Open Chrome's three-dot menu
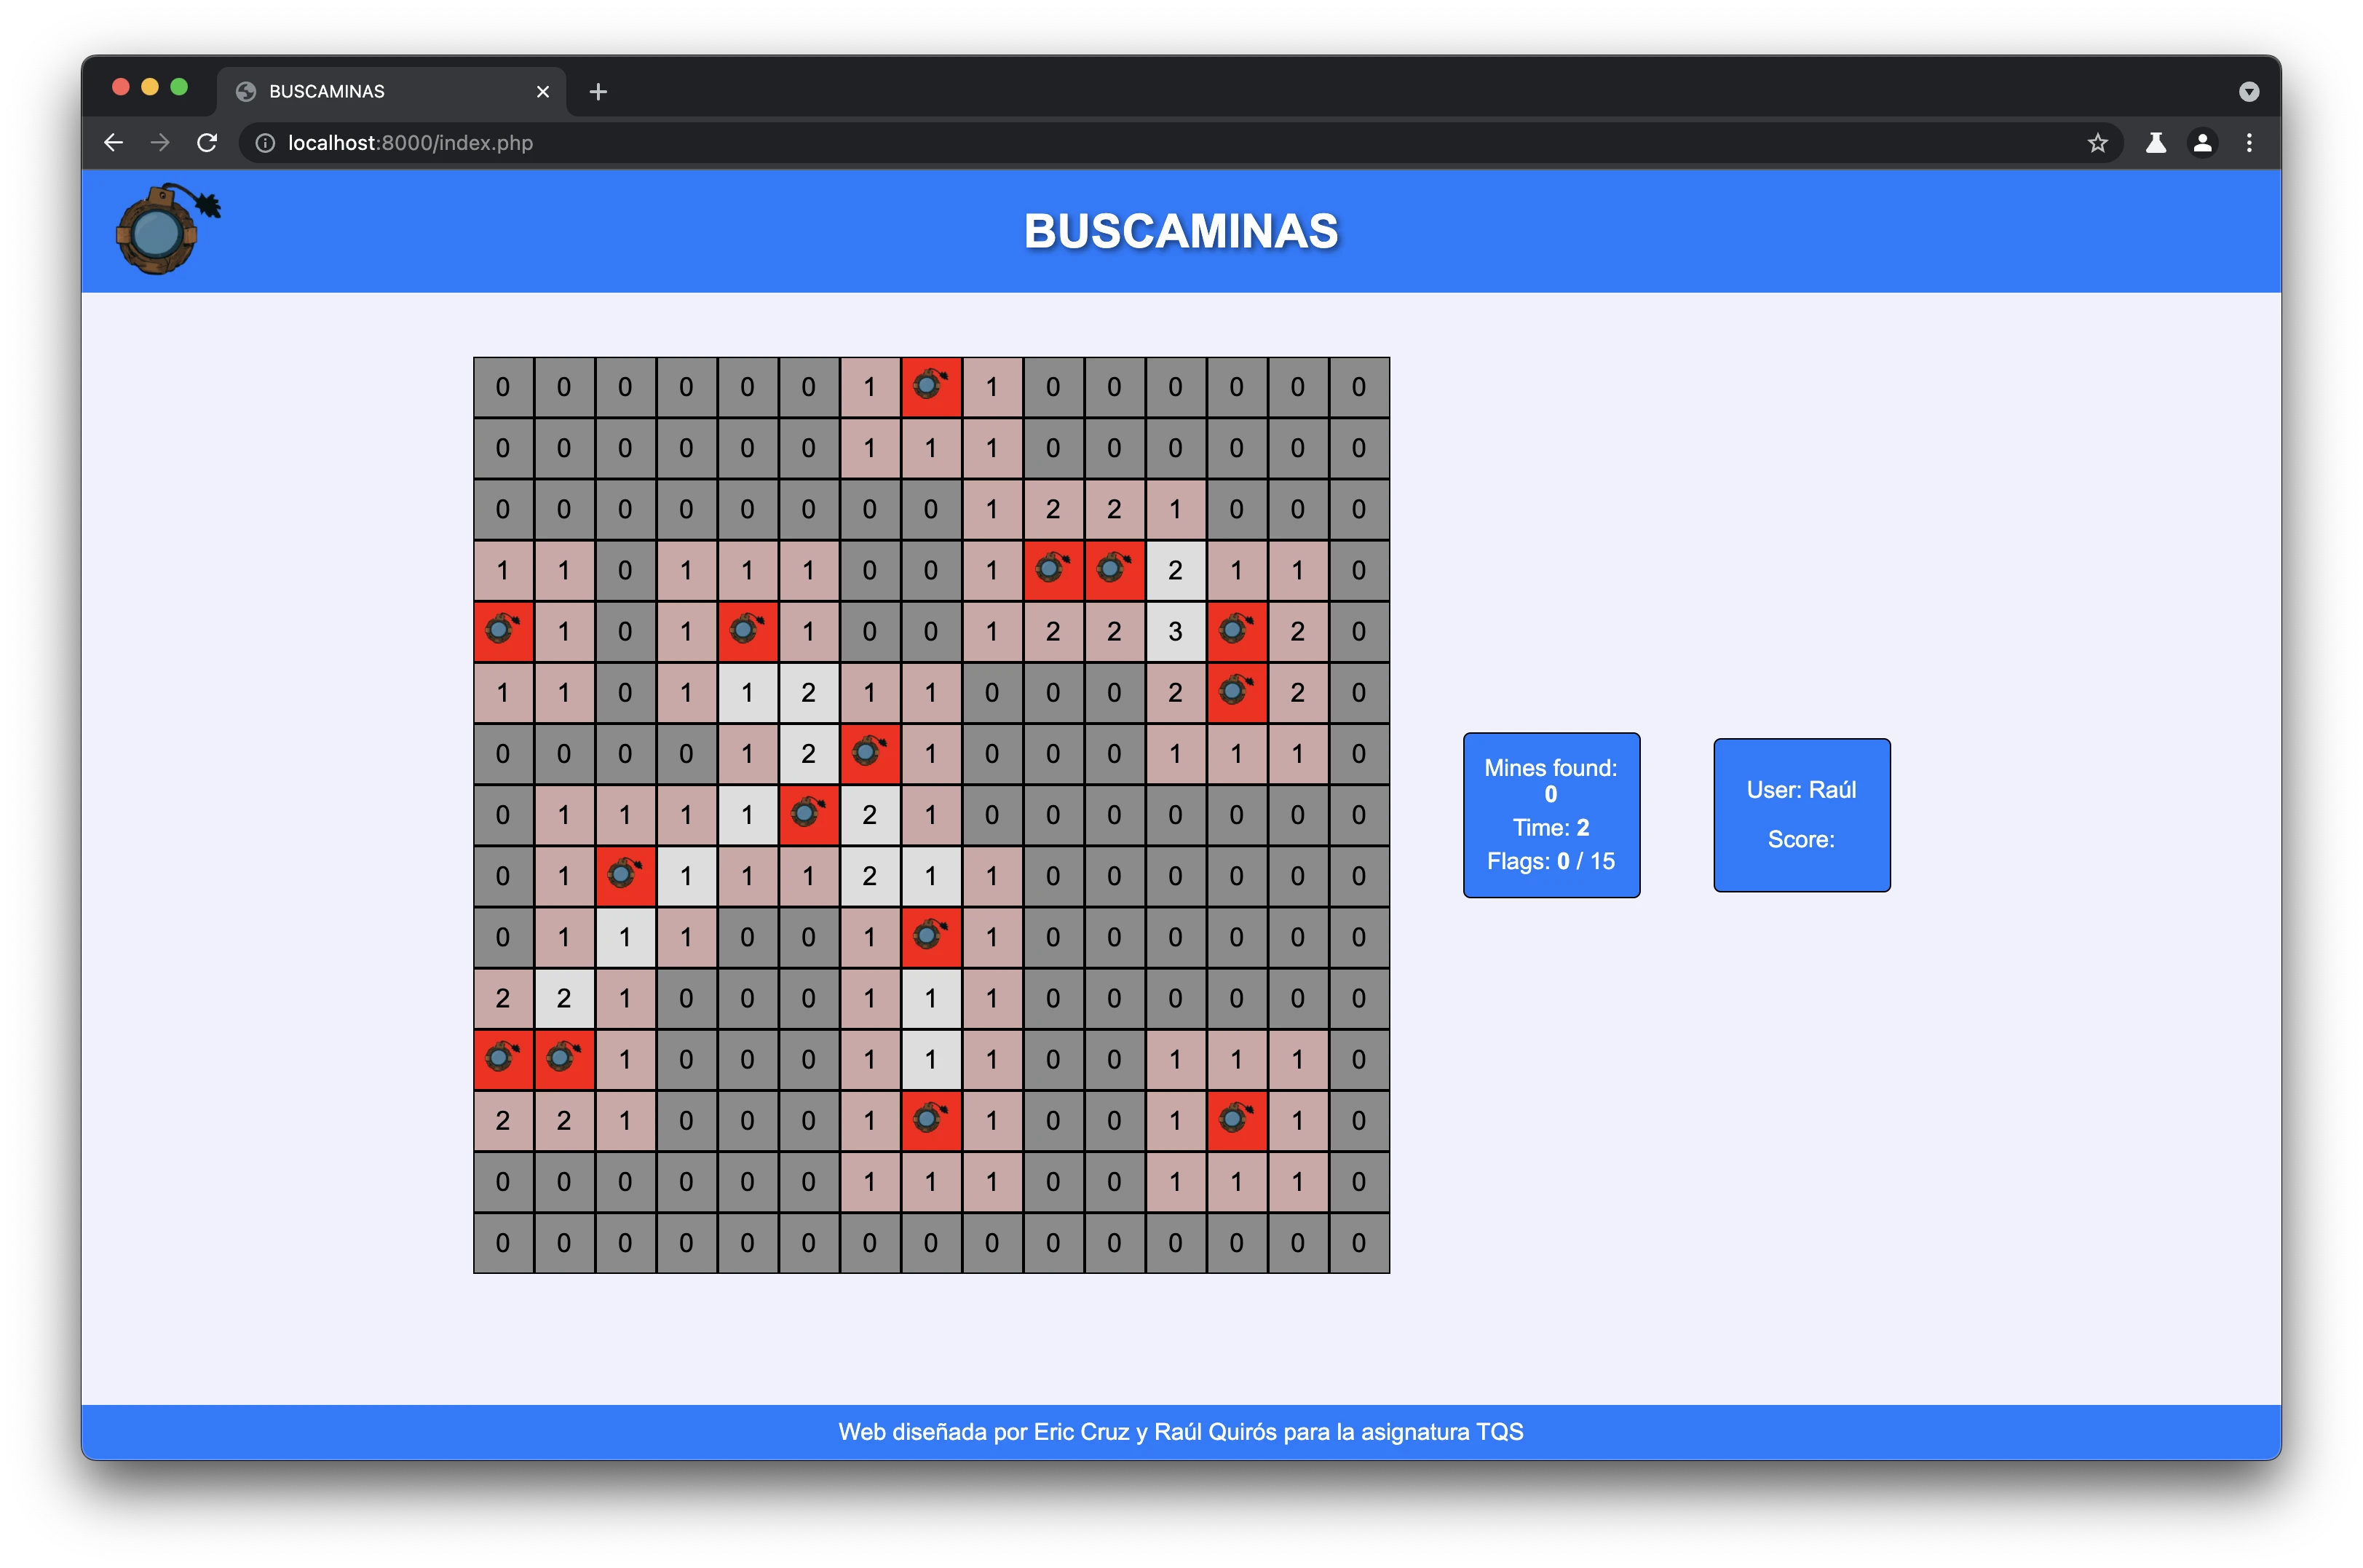The width and height of the screenshot is (2363, 1568). pos(2249,143)
